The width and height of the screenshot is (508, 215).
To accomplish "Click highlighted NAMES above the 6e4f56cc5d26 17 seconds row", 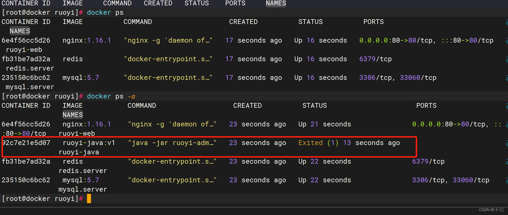I will coord(20,31).
